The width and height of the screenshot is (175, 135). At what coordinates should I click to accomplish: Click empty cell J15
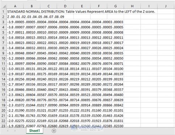point(166,85)
